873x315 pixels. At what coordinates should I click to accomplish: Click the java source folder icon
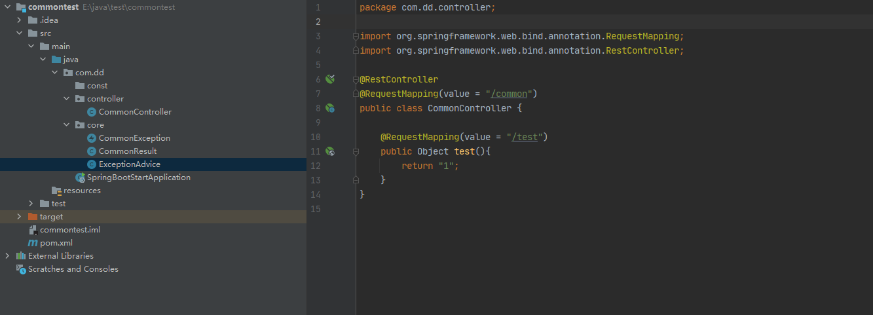pos(56,60)
